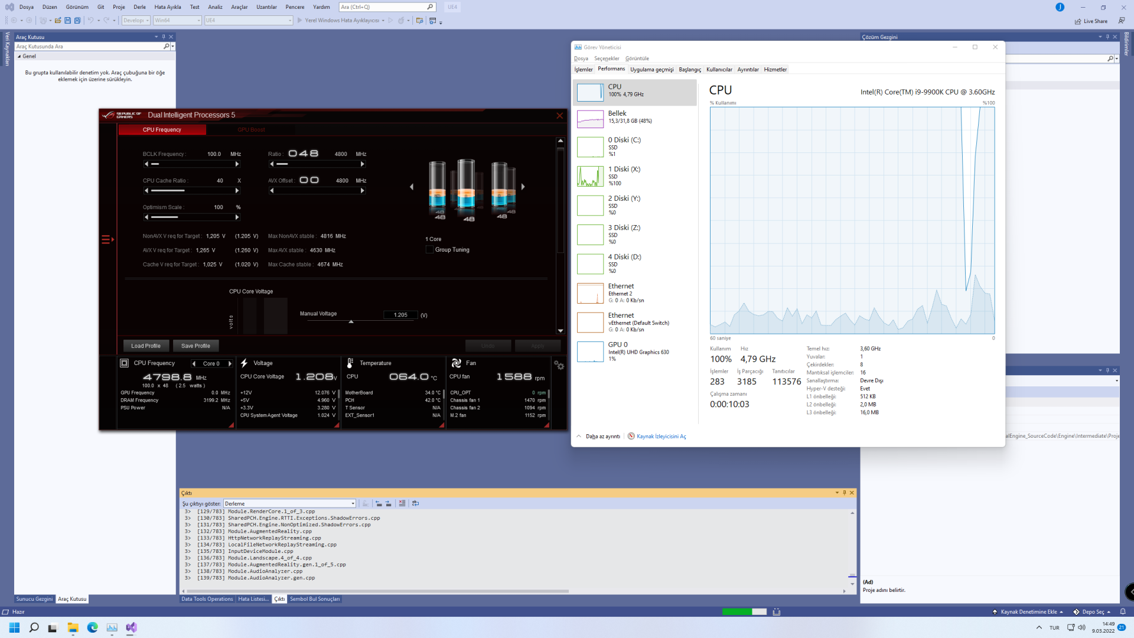Click the CPU Frequency monitor icon

(x=124, y=363)
